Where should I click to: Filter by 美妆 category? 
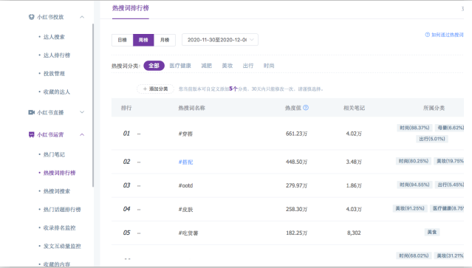coord(228,66)
